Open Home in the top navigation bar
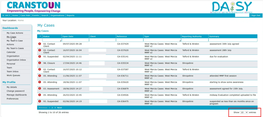 tap(15, 15)
